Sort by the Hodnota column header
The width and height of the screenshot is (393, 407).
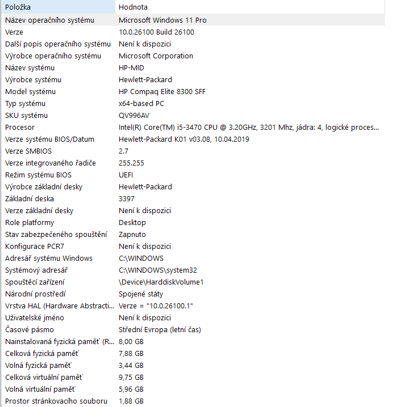(250, 7)
